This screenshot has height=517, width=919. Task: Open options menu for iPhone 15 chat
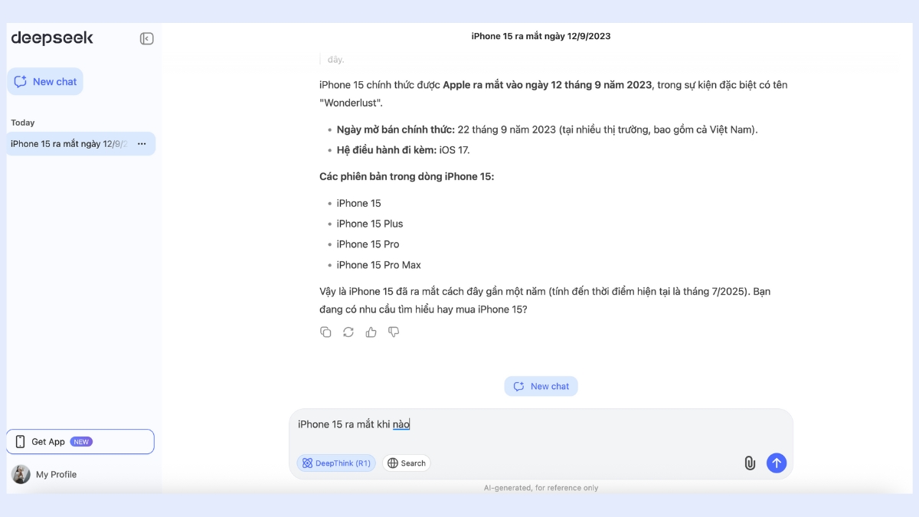pos(142,144)
